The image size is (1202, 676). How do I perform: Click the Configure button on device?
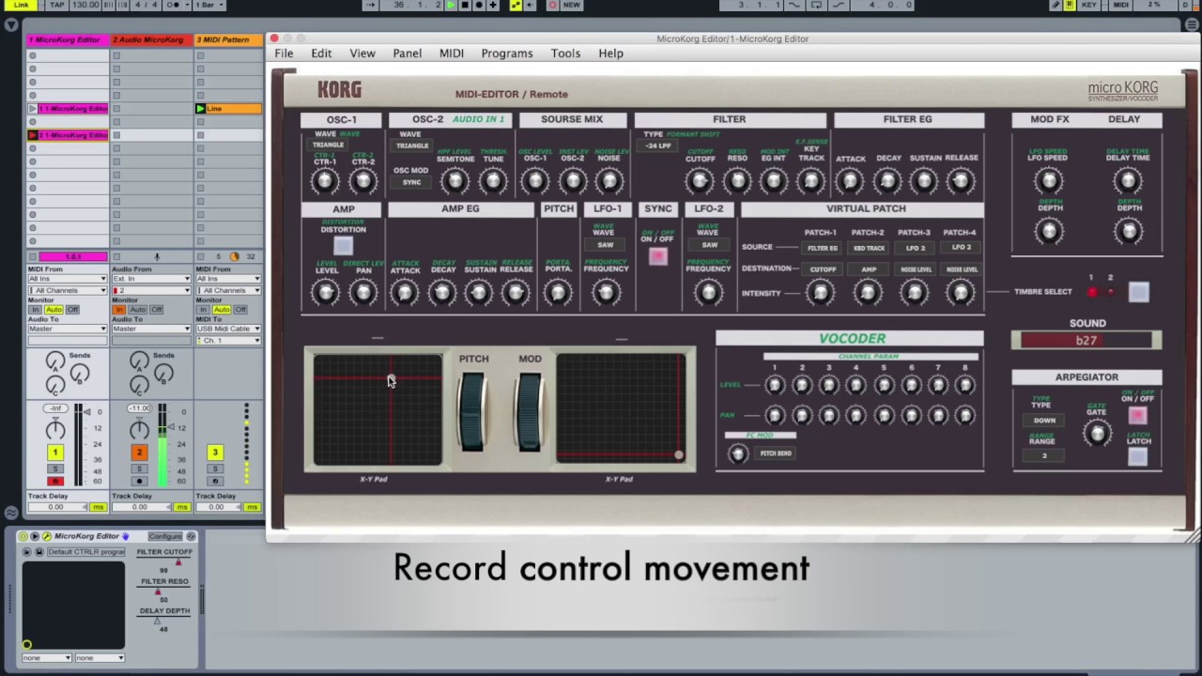click(165, 536)
